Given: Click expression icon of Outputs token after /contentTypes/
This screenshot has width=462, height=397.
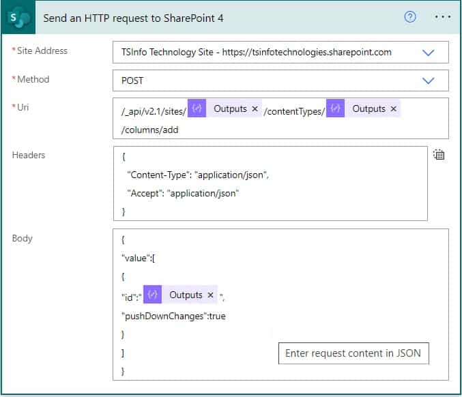Looking at the screenshot, I should pos(335,108).
